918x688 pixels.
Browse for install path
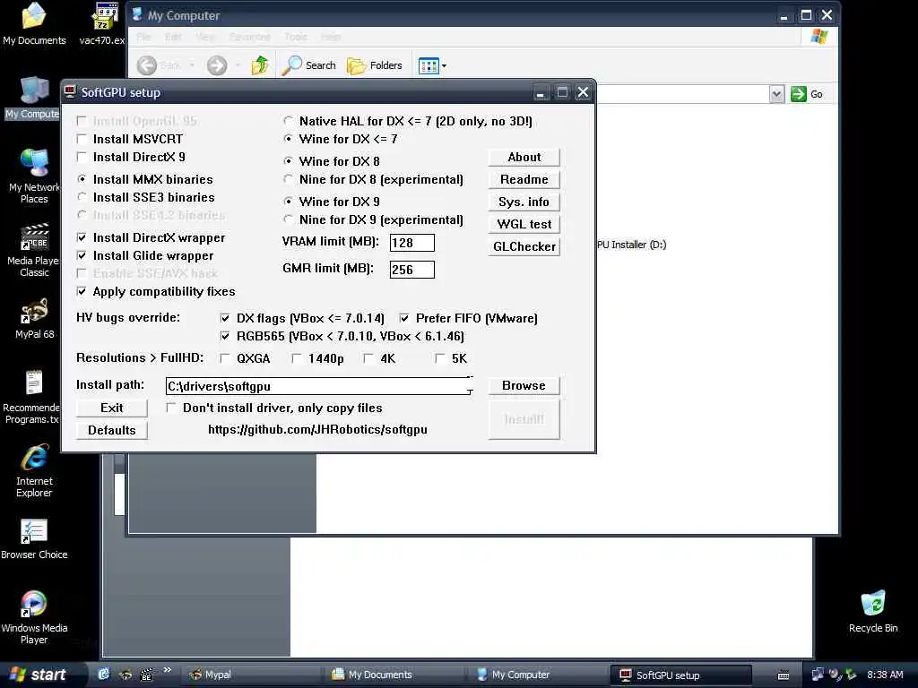(524, 385)
